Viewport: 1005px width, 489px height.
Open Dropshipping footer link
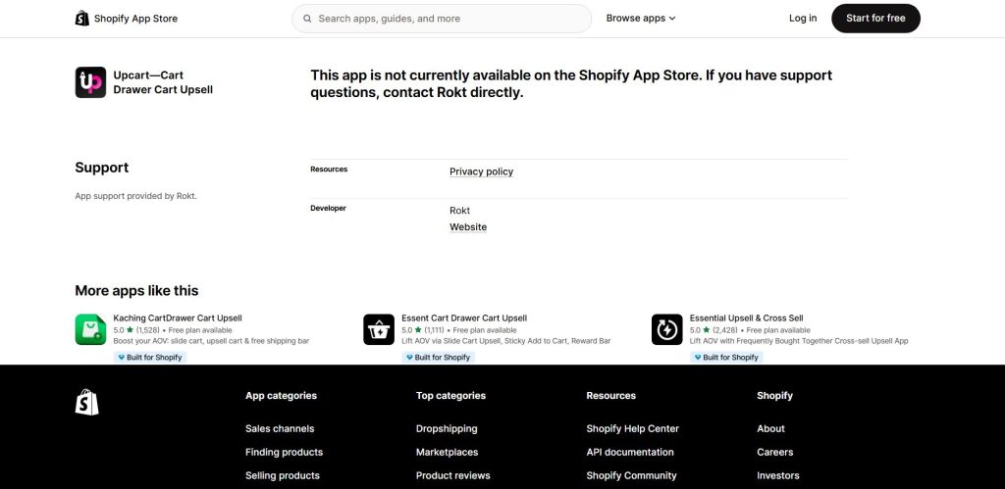(447, 428)
